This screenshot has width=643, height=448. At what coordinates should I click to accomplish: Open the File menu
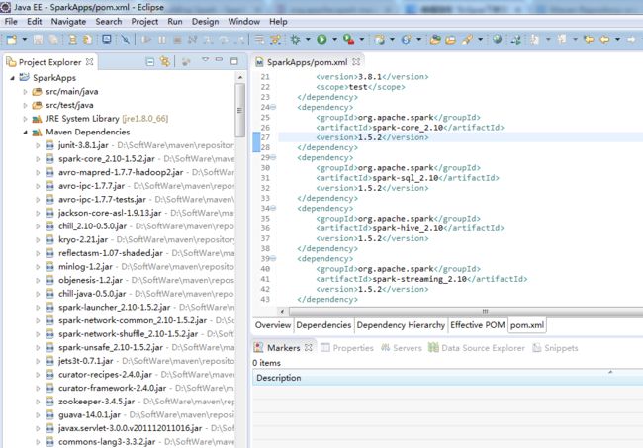(x=11, y=22)
